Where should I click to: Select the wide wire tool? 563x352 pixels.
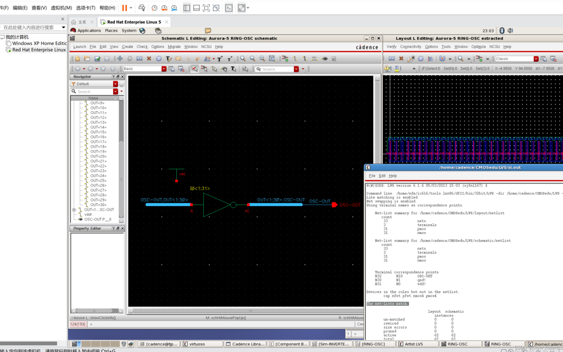pos(305,59)
